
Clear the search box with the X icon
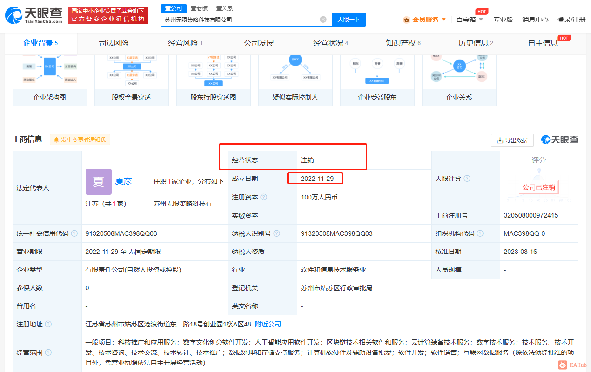323,20
